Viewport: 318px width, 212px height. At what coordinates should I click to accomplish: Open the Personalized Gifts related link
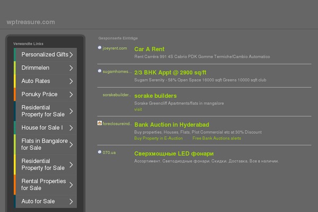[x=45, y=55]
